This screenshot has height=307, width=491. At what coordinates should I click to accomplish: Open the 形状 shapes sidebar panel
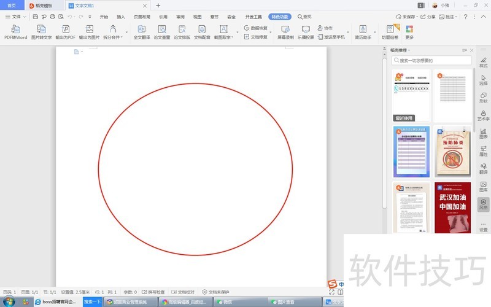483,98
